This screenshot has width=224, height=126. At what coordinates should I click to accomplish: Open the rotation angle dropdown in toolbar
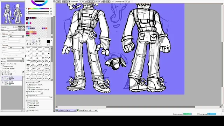tap(101, 1)
